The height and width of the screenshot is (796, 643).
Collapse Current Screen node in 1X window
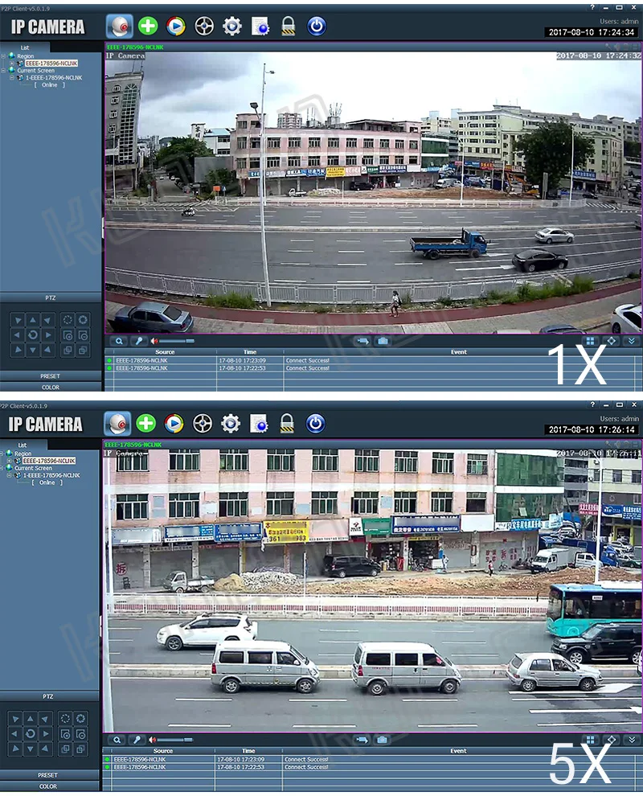(x=3, y=71)
